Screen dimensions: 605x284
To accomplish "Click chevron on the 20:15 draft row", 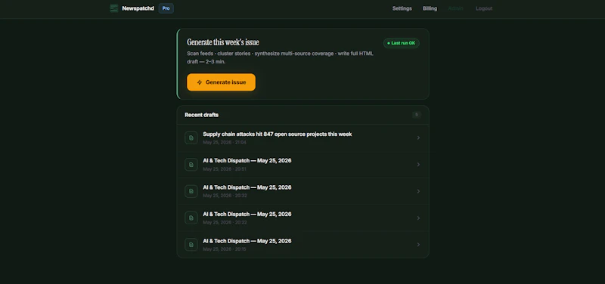I will (418, 245).
